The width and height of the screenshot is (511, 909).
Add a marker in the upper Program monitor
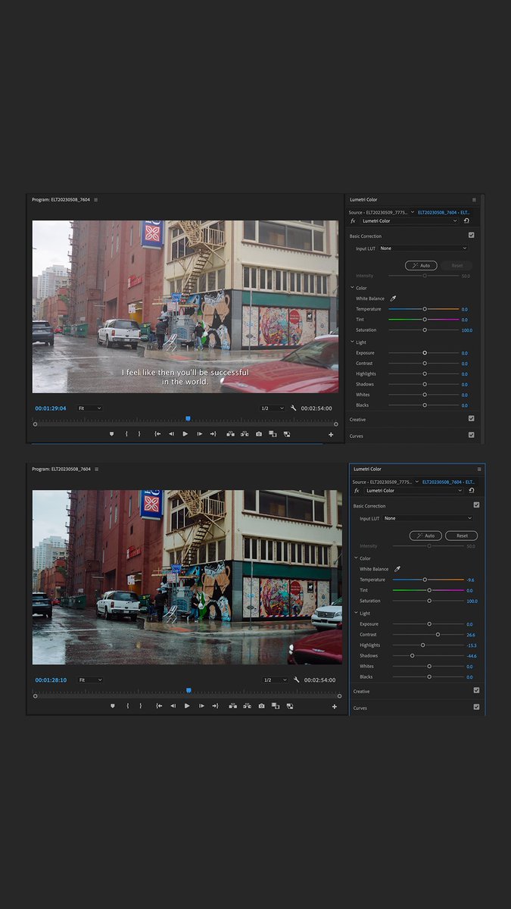tap(112, 434)
